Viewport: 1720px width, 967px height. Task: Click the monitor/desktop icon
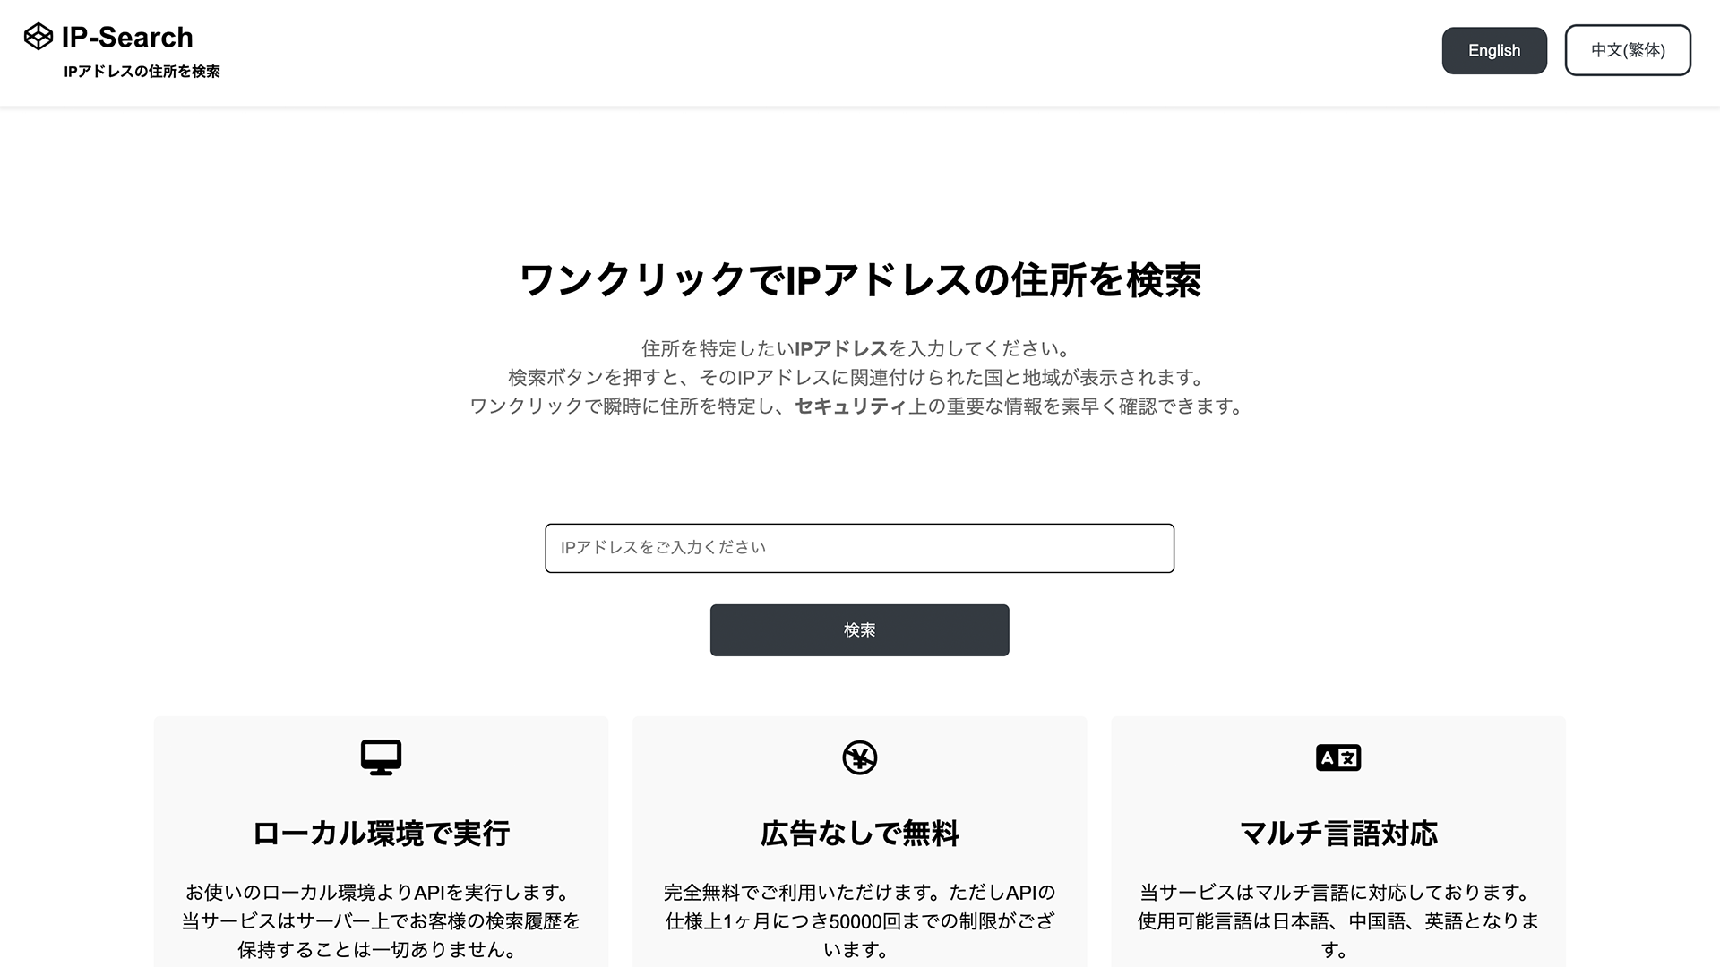(381, 757)
